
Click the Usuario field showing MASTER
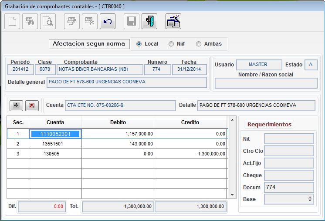(x=259, y=65)
